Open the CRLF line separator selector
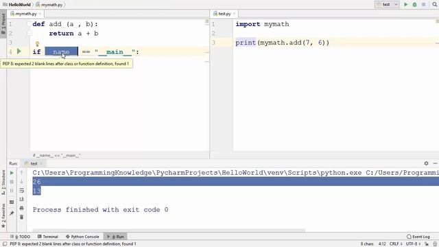This screenshot has height=247, width=439. 396,244
